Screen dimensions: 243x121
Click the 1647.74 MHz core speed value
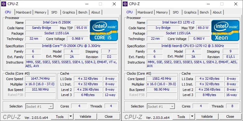[40, 79]
